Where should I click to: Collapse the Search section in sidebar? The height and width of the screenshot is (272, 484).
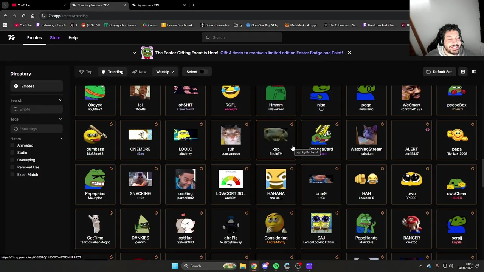(x=60, y=100)
